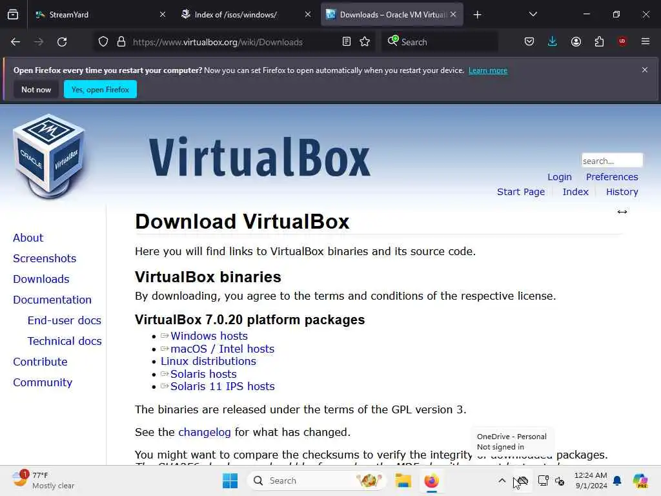Open File Explorer from the taskbar
The height and width of the screenshot is (496, 661).
(x=403, y=480)
